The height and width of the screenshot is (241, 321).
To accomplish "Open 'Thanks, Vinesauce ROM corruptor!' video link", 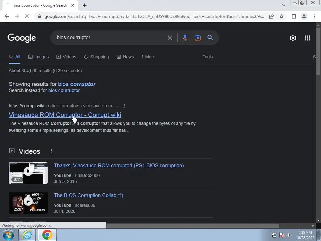I will click(x=119, y=165).
